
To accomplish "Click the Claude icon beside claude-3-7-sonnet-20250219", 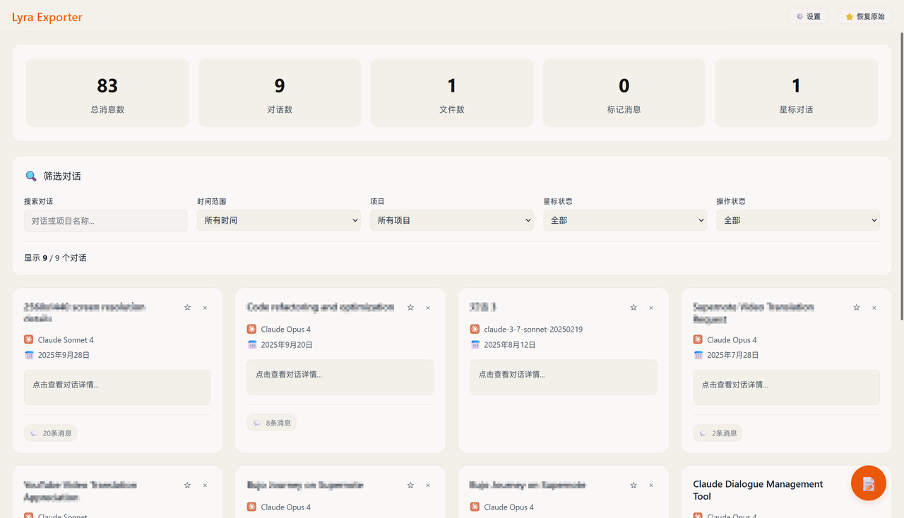I will click(x=475, y=329).
